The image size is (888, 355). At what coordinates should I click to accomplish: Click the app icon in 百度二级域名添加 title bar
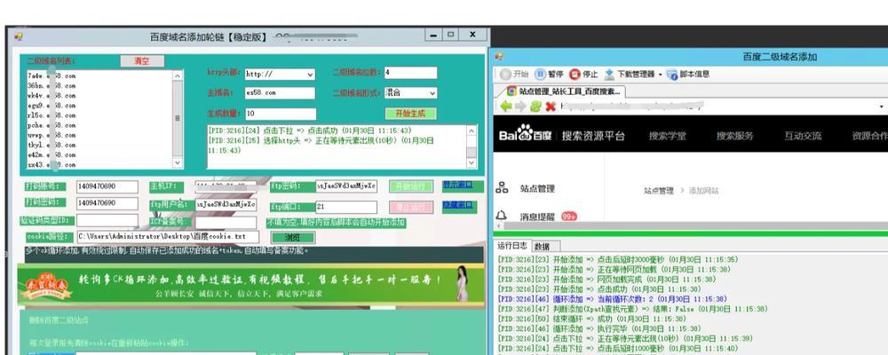click(499, 56)
